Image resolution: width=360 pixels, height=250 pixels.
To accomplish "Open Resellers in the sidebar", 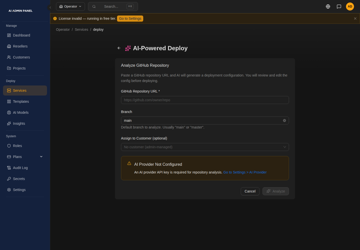I will (x=25, y=46).
